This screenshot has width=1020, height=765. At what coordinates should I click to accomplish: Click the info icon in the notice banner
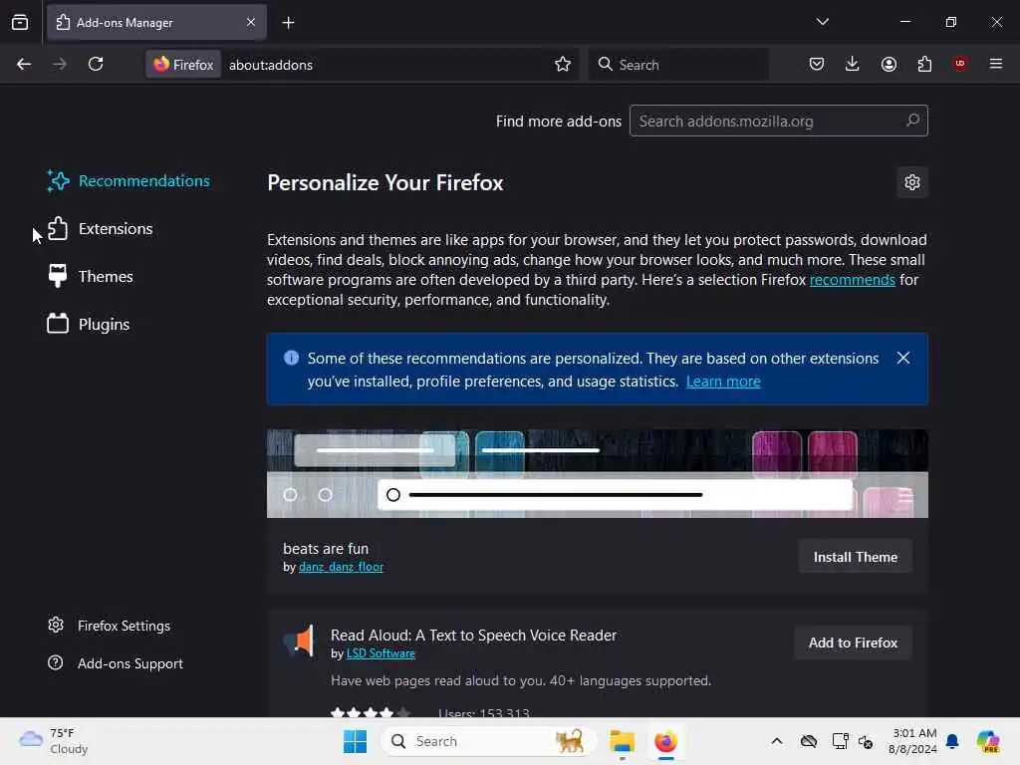pos(291,358)
